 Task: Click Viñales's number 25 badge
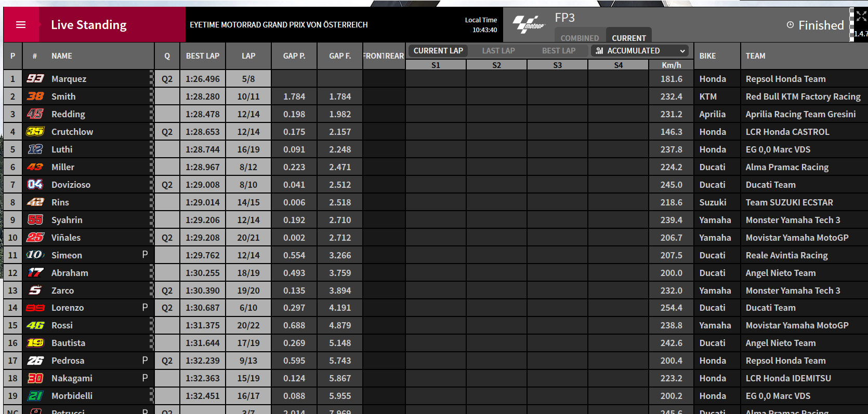tap(35, 238)
